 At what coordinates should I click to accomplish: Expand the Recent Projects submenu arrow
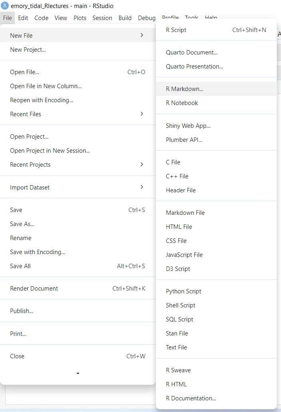tap(142, 164)
